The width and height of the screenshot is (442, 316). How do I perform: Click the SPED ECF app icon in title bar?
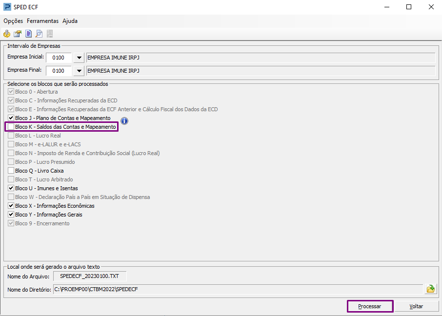point(7,7)
